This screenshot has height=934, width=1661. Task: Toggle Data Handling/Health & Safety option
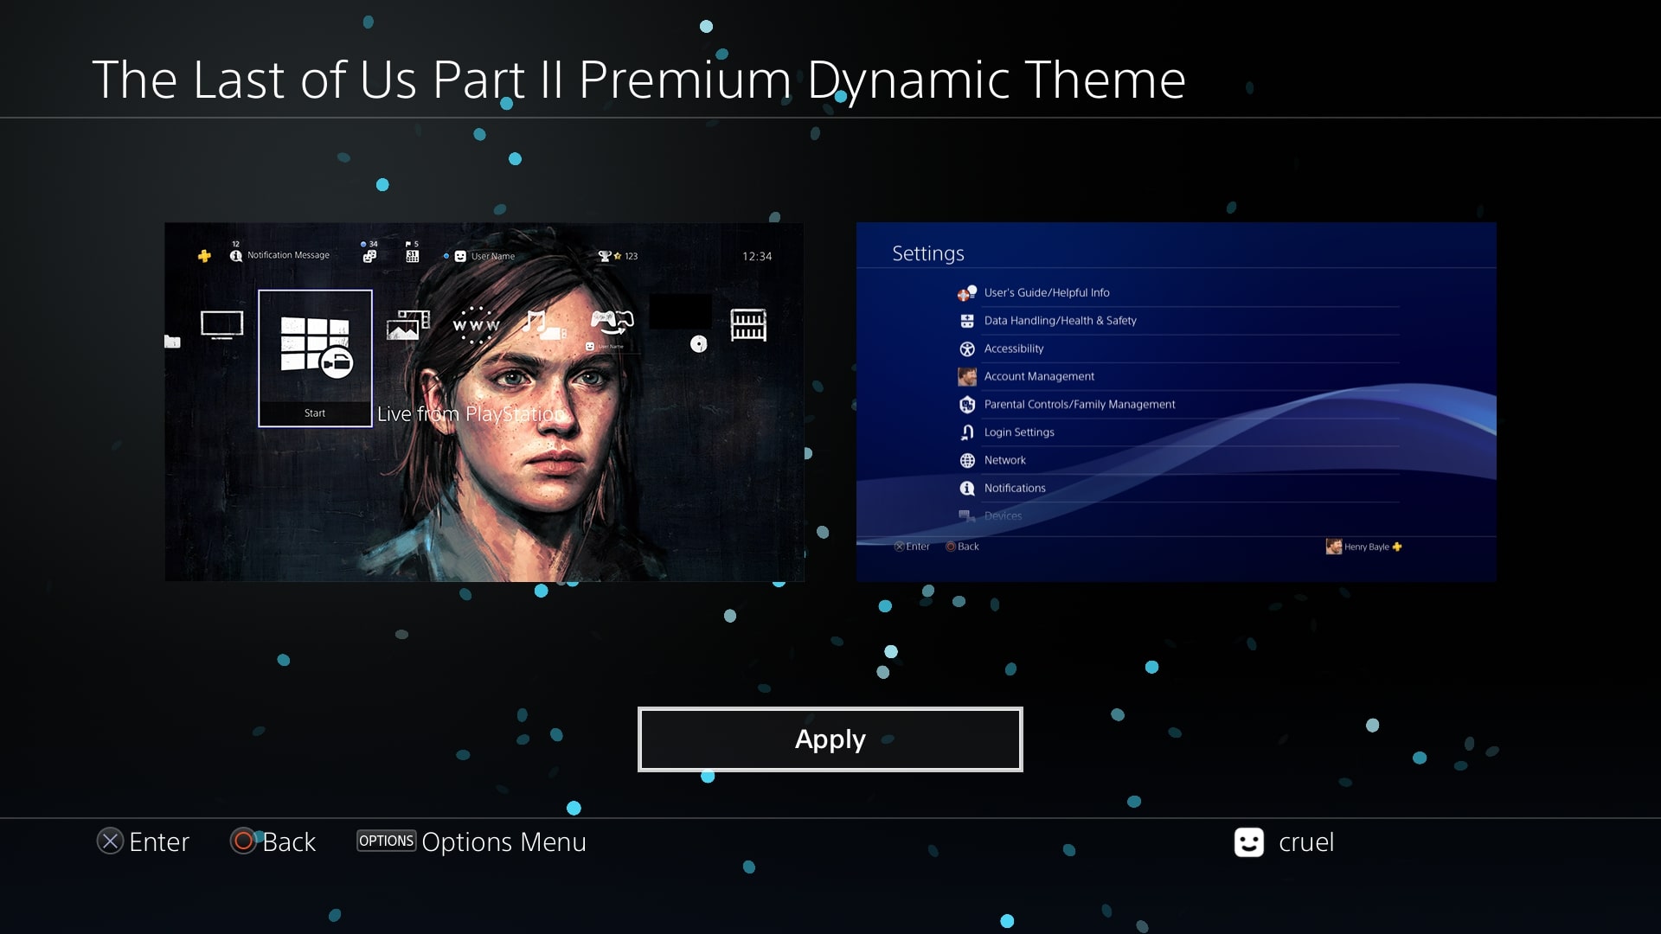point(1059,321)
